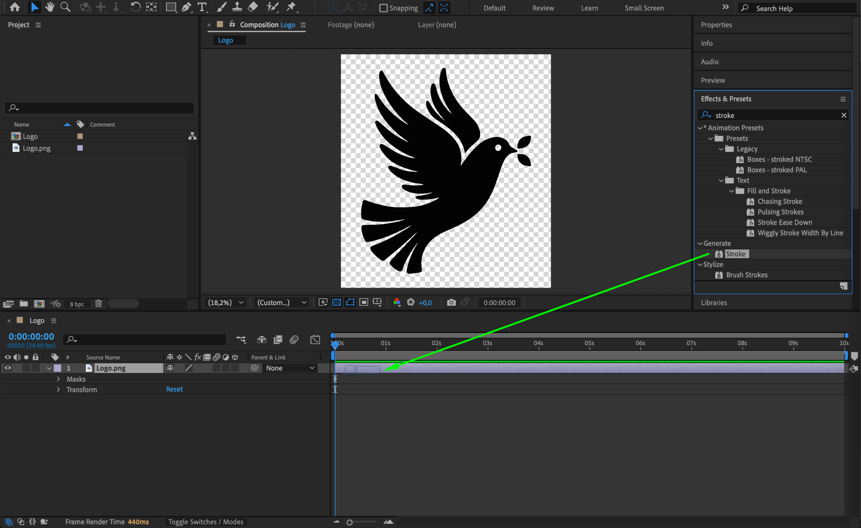Screen dimensions: 861x528
Task: Select the Type tool
Action: point(202,7)
